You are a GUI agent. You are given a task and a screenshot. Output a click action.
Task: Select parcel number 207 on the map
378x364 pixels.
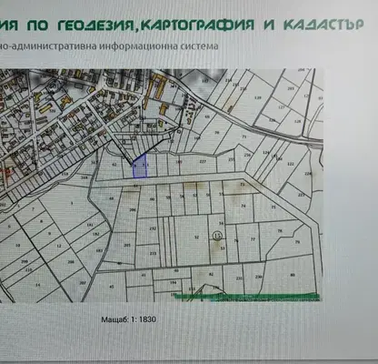click(82, 283)
